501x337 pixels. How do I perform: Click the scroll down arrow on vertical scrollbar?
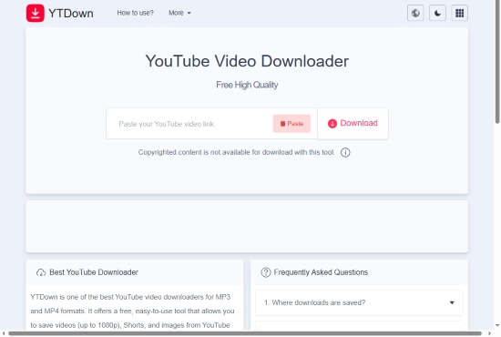(497, 325)
